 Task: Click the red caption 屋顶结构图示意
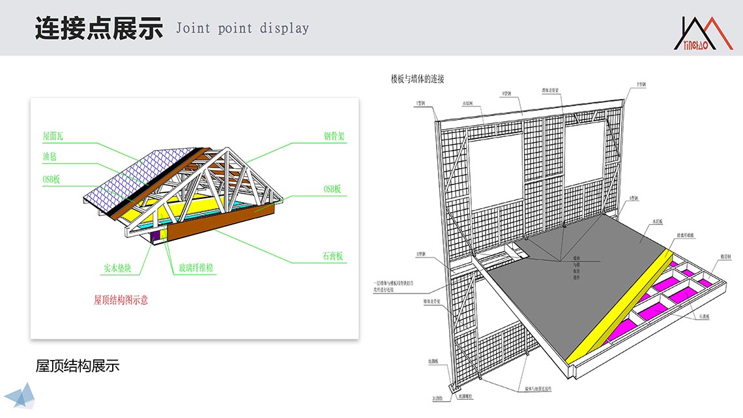pyautogui.click(x=121, y=301)
